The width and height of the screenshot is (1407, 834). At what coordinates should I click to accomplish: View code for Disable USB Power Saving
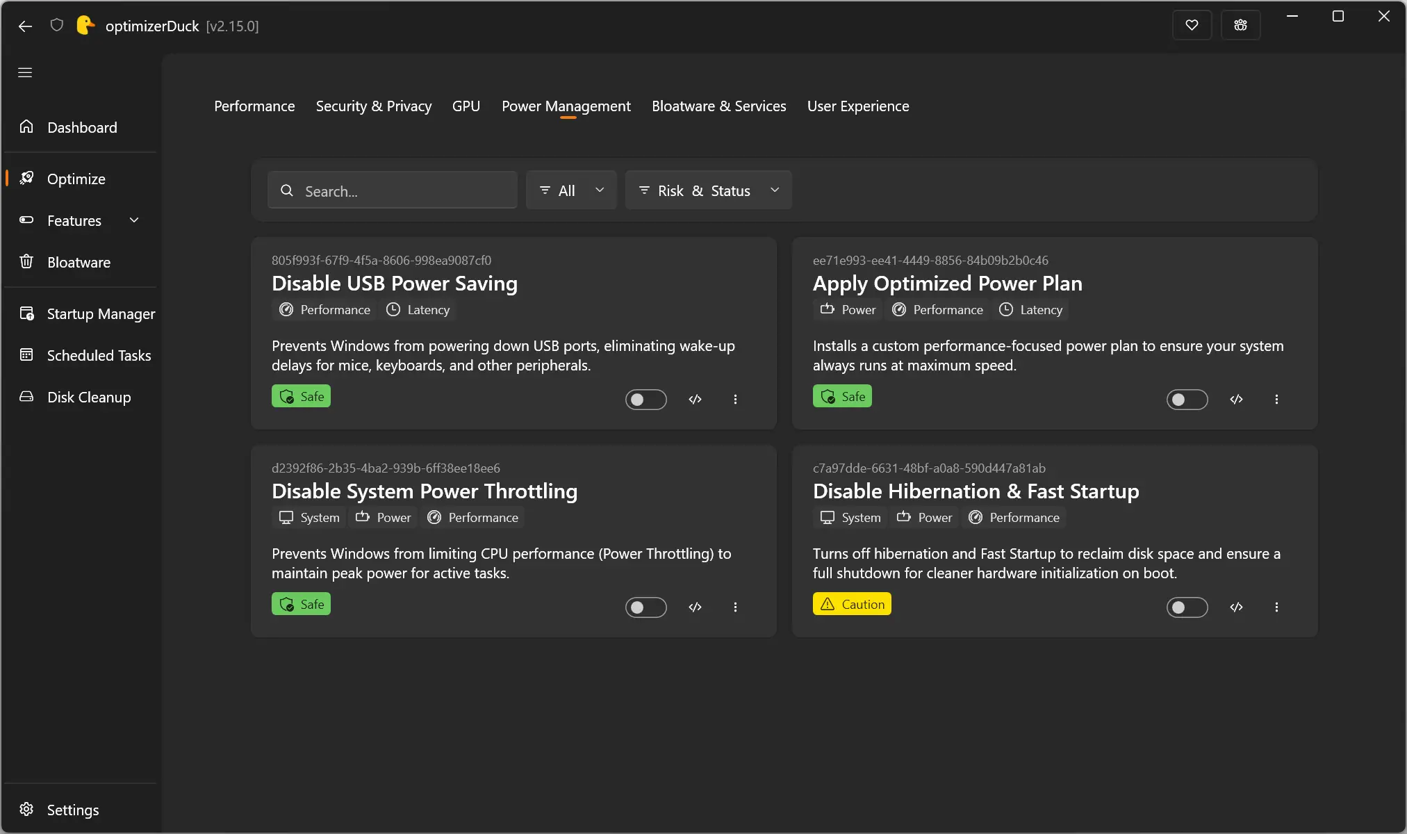(x=695, y=400)
